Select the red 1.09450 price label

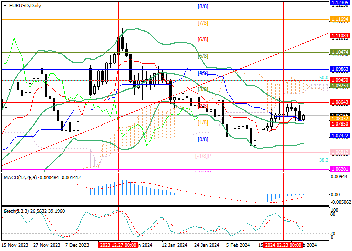click(x=340, y=80)
